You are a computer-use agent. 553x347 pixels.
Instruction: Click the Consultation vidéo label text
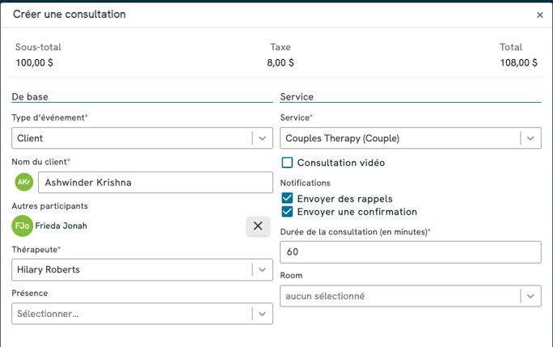tap(340, 163)
